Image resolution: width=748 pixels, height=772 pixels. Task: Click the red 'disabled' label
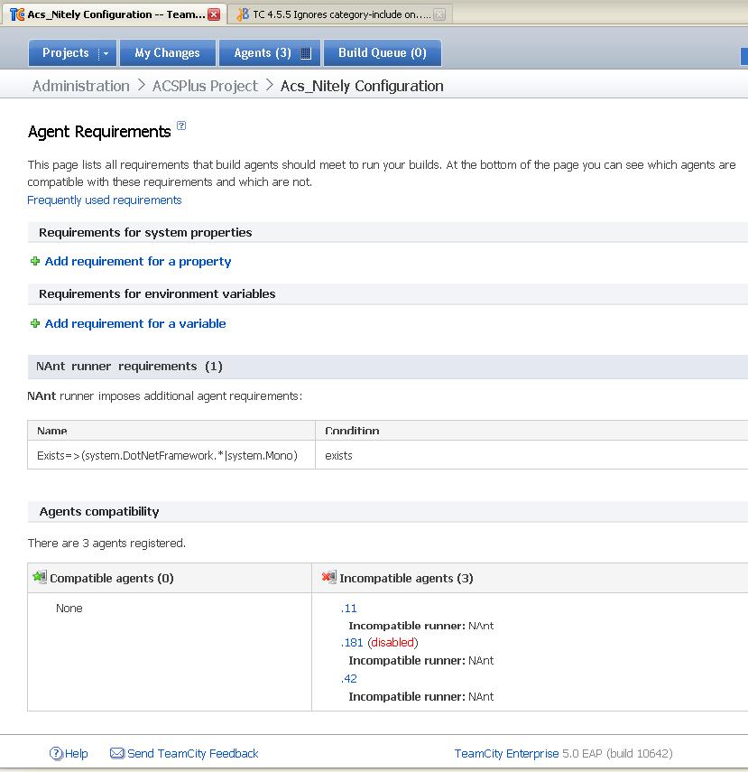pos(392,643)
